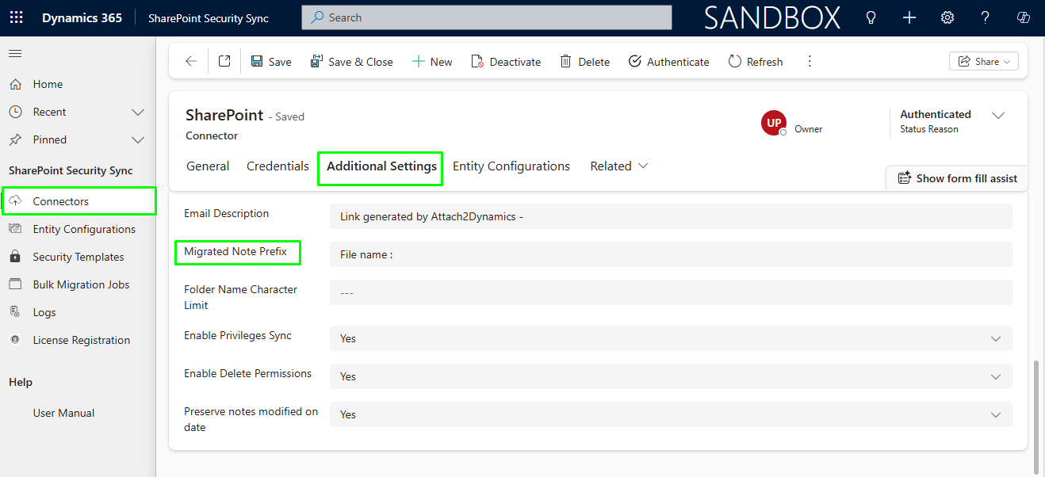Switch to the Credentials tab
Image resolution: width=1045 pixels, height=477 pixels.
278,166
